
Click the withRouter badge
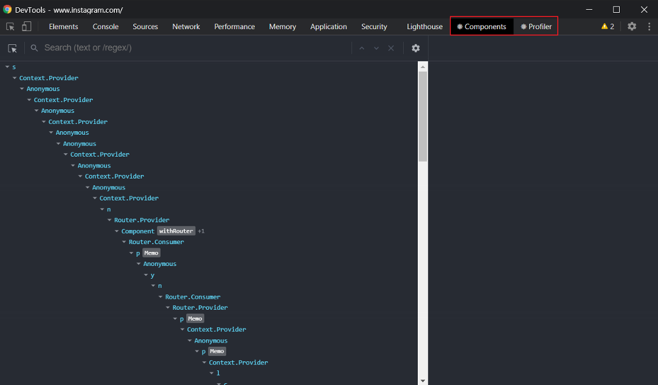tap(176, 231)
